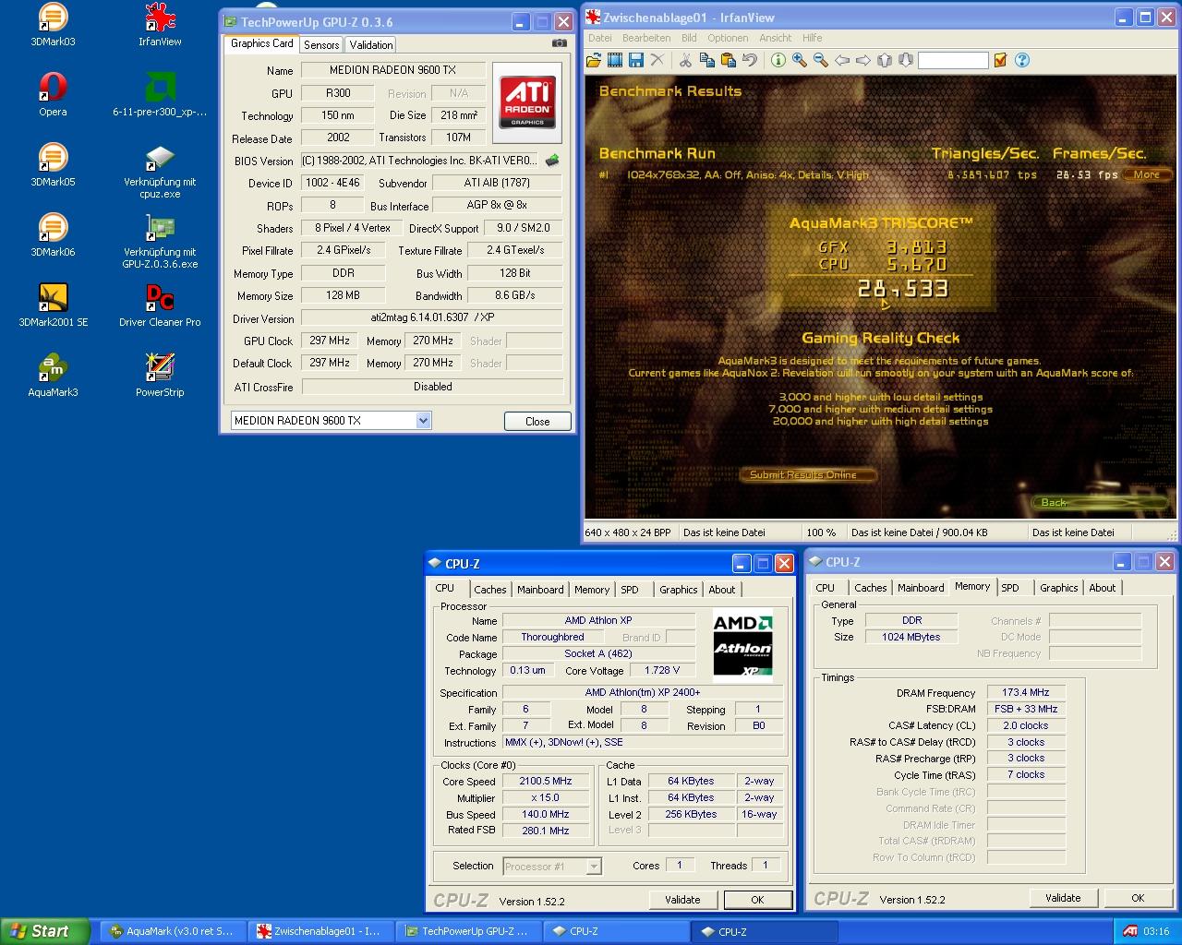Click the Zoom in magnifier icon

[x=800, y=60]
